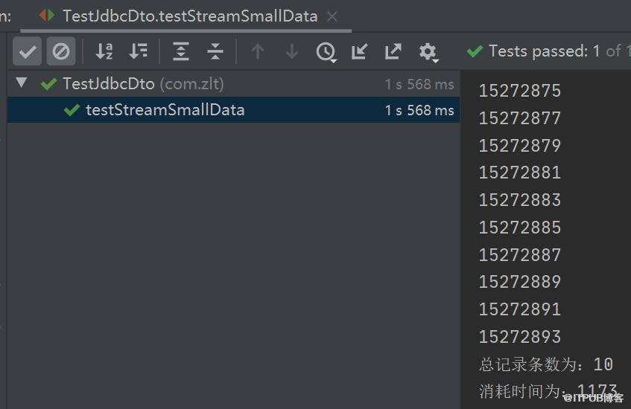Select testStreamSmallData test method
The height and width of the screenshot is (409, 631).
pos(233,110)
